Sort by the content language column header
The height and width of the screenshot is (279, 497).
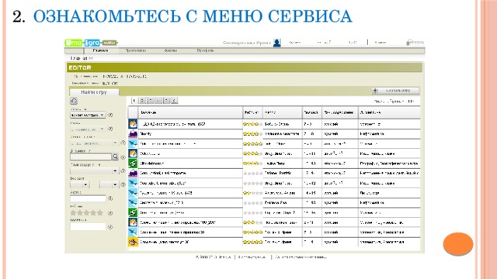coord(340,112)
